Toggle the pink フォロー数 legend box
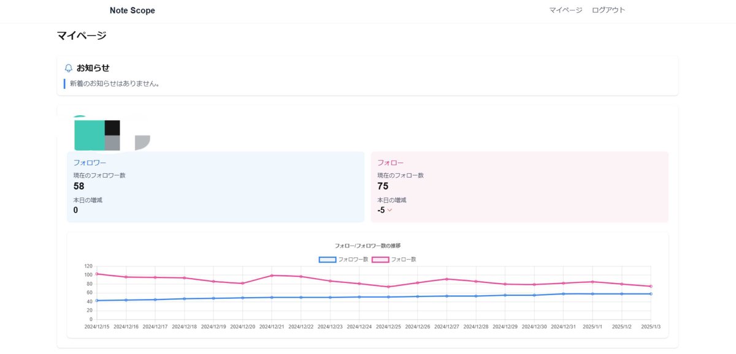Viewport: 736px width, 354px height. tap(380, 260)
